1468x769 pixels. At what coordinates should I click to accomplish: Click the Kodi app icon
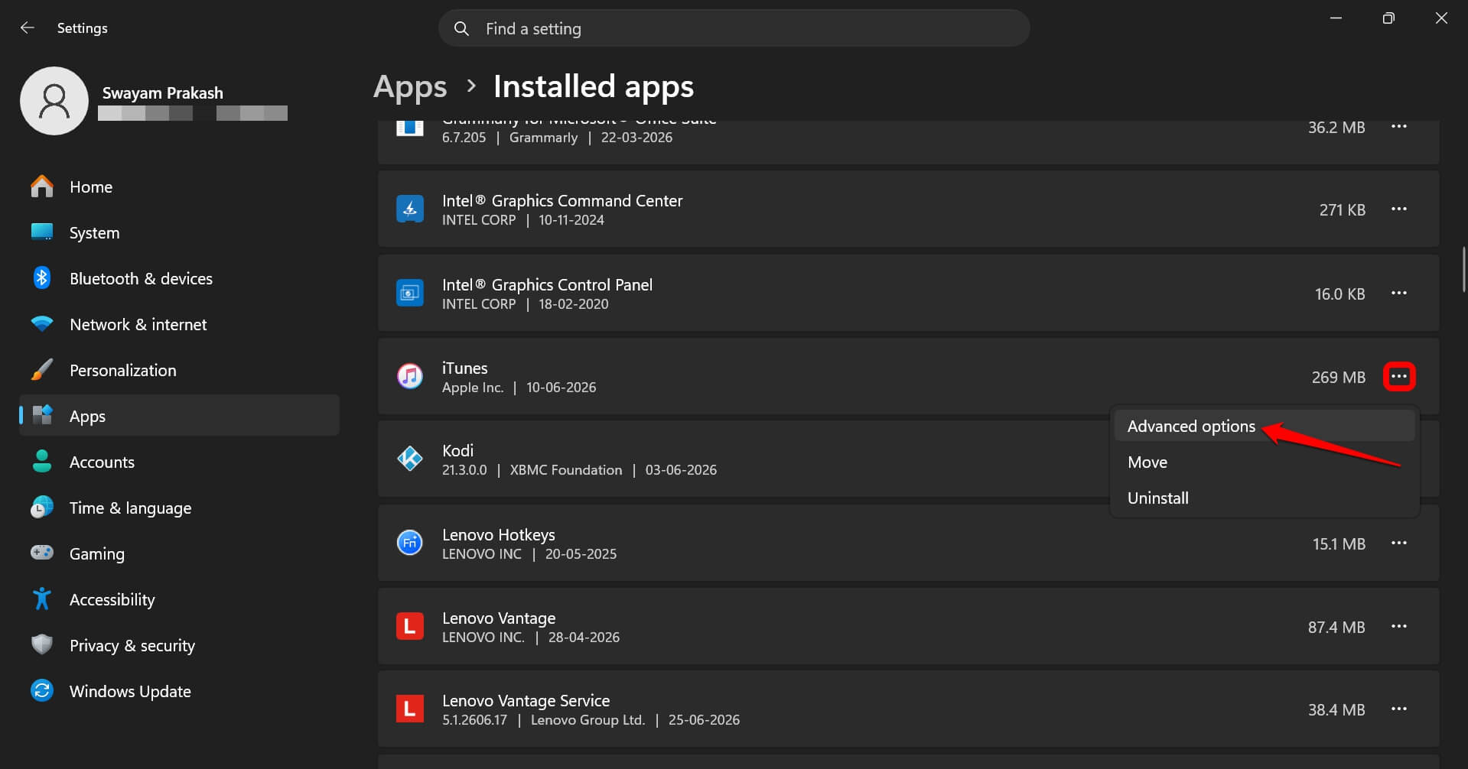pyautogui.click(x=410, y=459)
